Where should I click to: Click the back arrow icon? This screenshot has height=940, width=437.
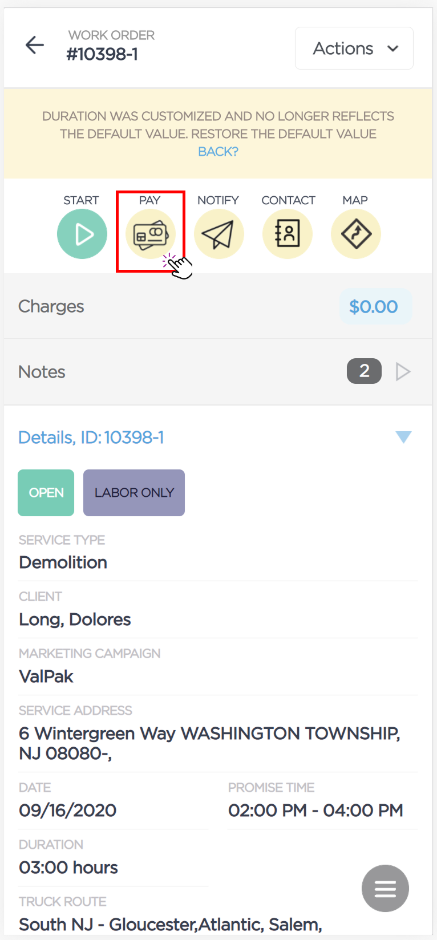coord(35,45)
